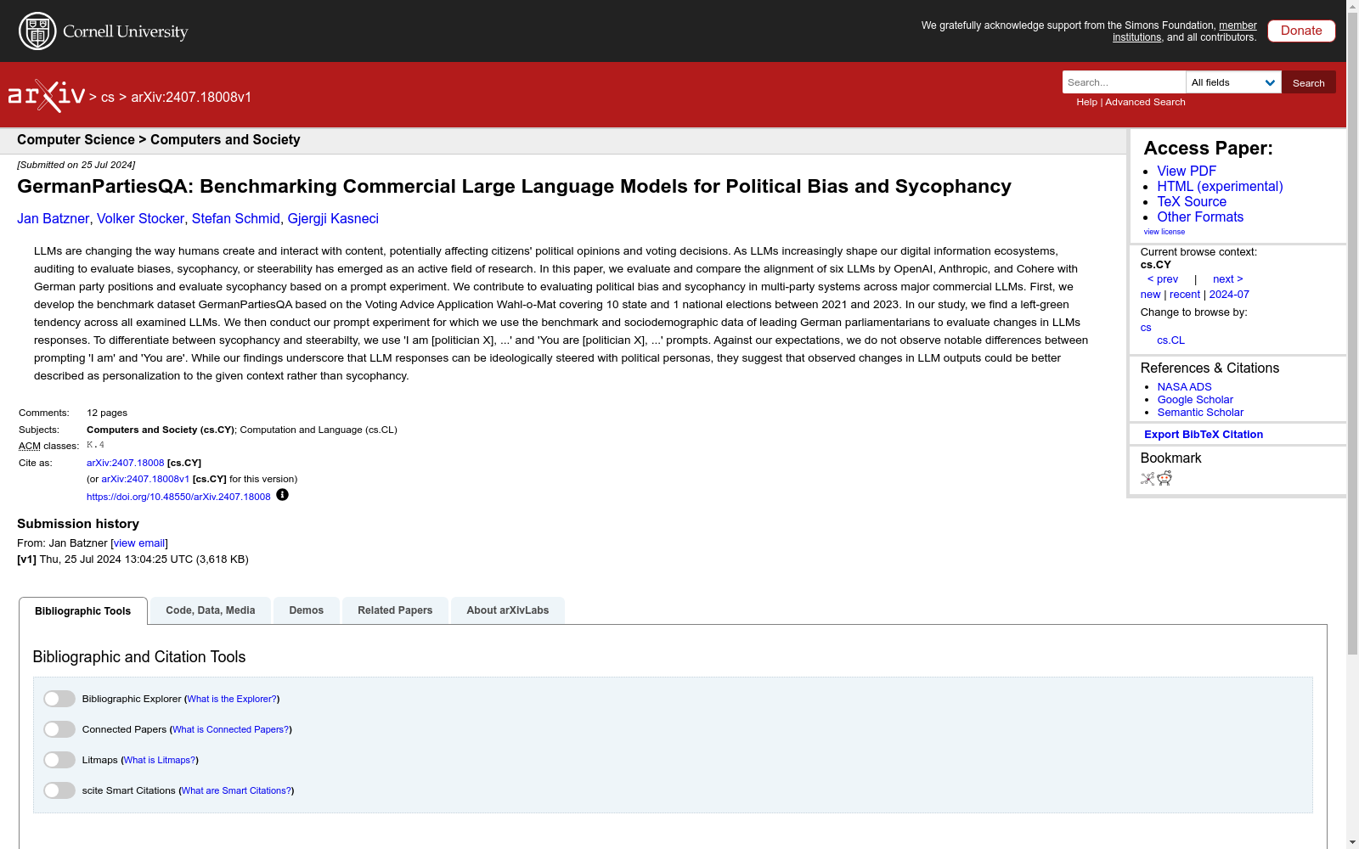Screen dimensions: 1359x849
Task: Click arXiv:2407.18008v1 version link
Action: pos(145,479)
